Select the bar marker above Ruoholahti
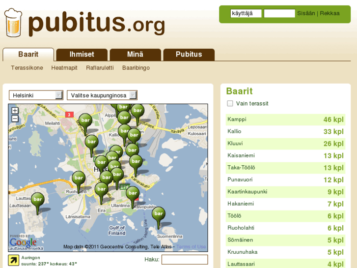357x268 pixels. coord(79,182)
